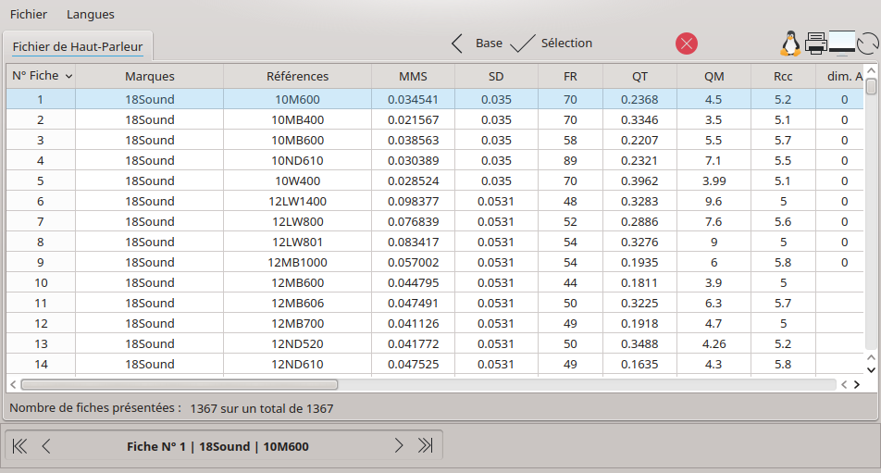Click the QM column header
Viewport: 881px width, 473px height.
tap(713, 77)
